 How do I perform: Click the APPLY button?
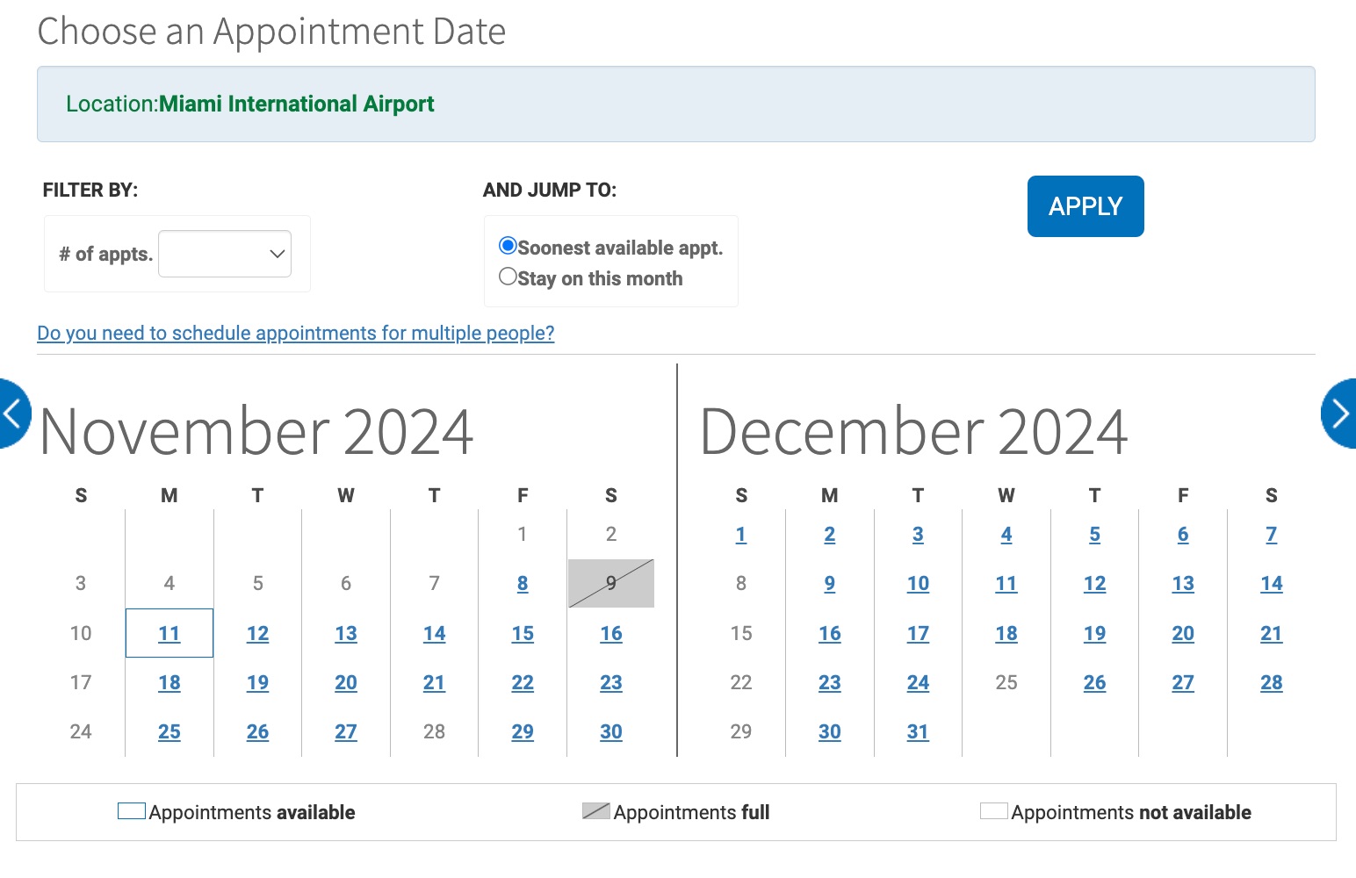(x=1085, y=205)
